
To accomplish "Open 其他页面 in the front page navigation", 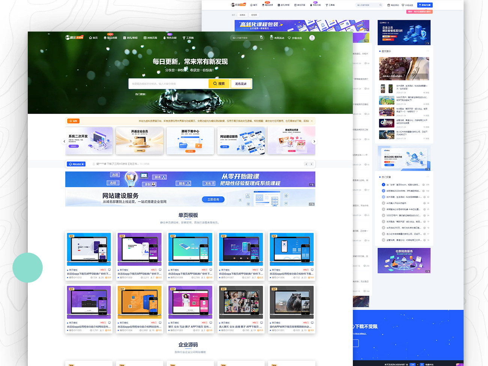I will coord(151,38).
